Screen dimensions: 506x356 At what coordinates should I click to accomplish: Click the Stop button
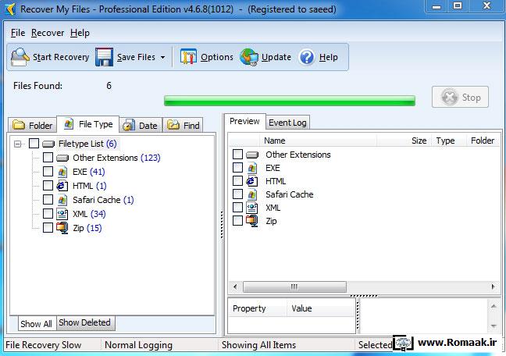click(x=460, y=97)
